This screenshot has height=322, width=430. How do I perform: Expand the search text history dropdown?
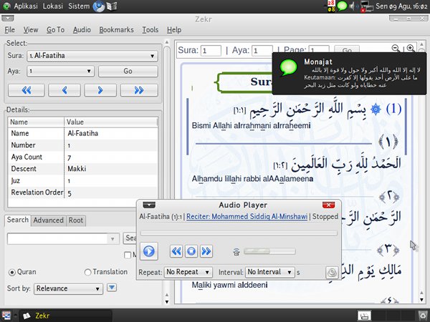[113, 239]
